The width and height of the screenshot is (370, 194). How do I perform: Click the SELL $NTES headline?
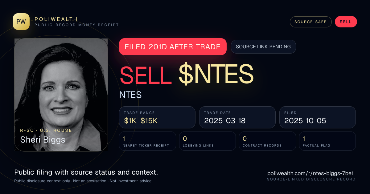click(186, 75)
